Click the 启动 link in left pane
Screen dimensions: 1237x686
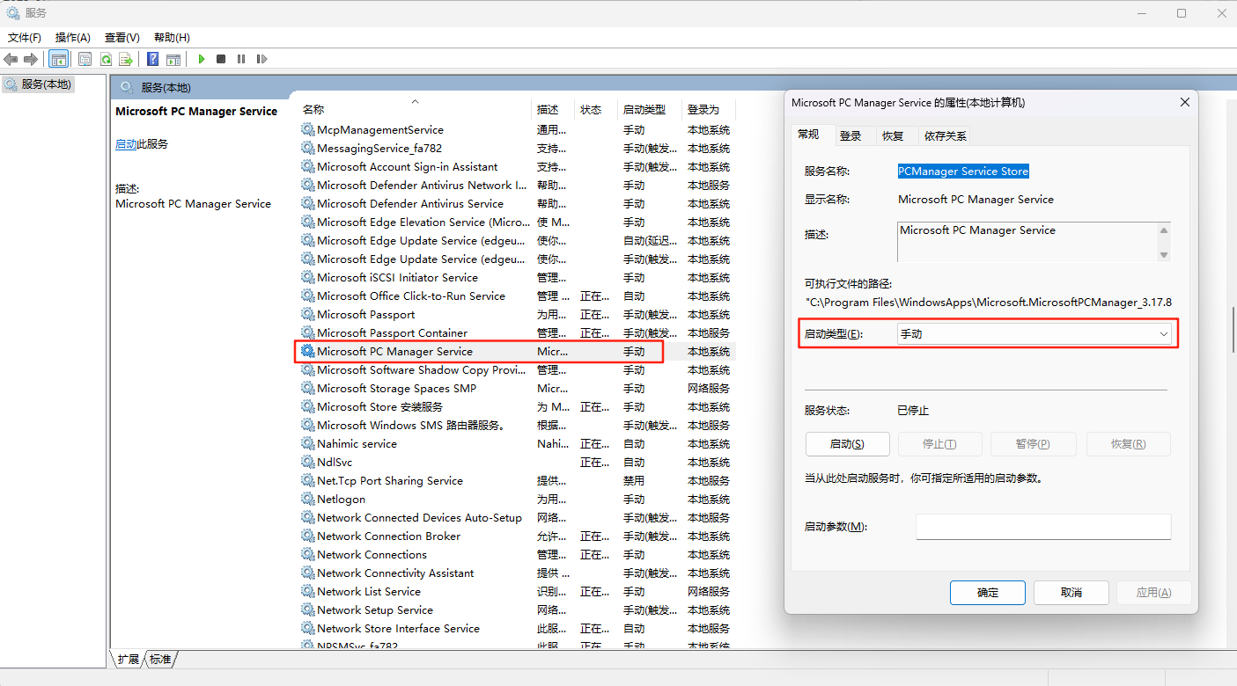tap(126, 144)
